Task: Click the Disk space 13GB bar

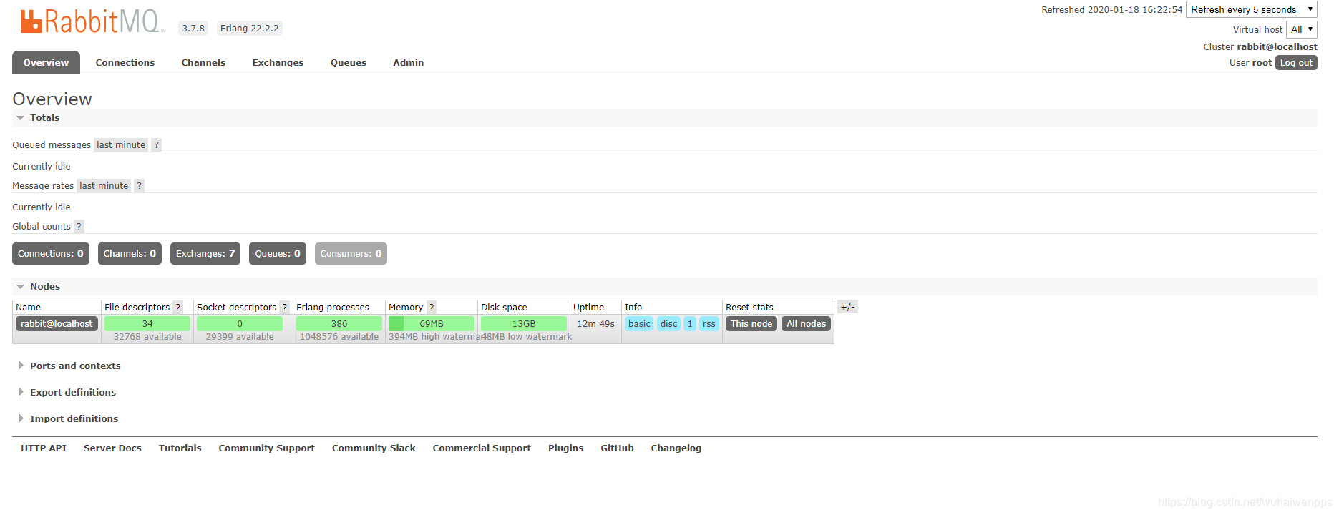Action: point(524,323)
